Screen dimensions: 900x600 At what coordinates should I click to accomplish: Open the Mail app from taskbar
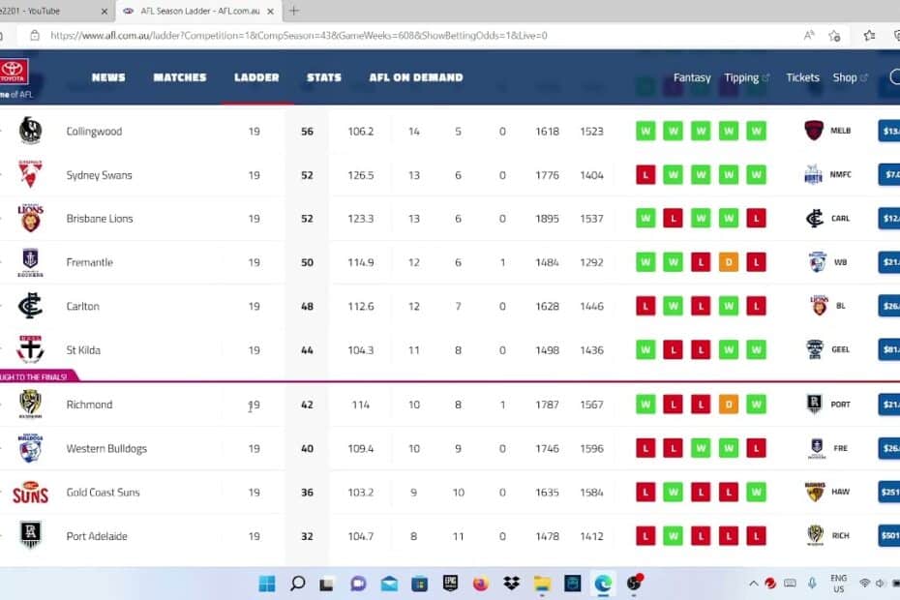389,584
